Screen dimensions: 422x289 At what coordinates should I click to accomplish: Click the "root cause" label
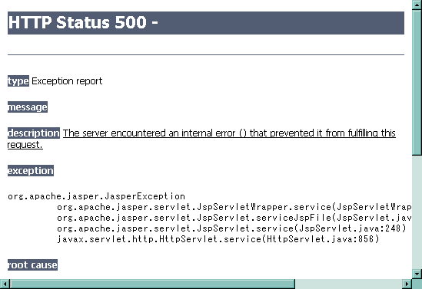pos(32,264)
